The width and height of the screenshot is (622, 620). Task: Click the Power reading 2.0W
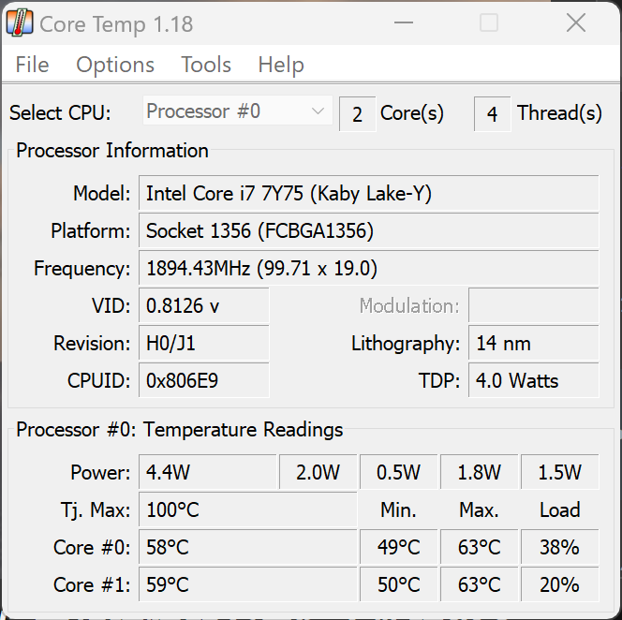point(318,472)
